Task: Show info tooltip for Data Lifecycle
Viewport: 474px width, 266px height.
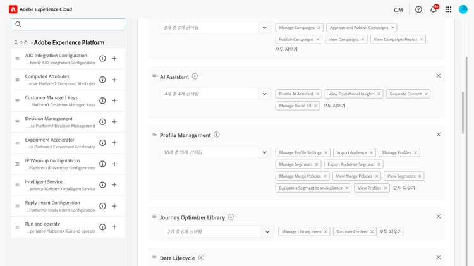Action: click(201, 258)
